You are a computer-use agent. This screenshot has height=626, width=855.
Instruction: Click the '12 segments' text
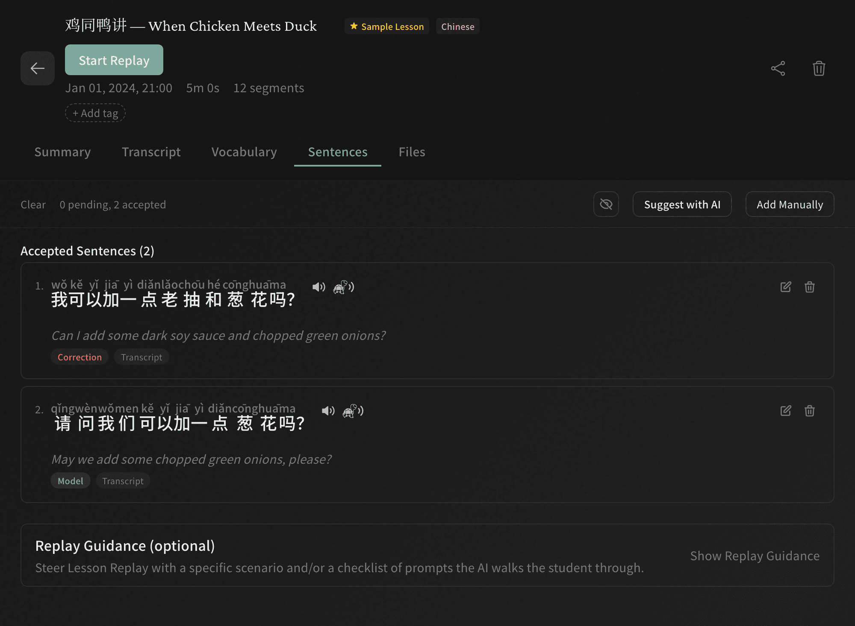pos(269,88)
